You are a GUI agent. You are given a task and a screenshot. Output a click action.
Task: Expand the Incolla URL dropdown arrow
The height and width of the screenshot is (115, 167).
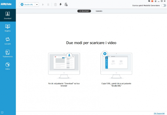(x=37, y=5)
